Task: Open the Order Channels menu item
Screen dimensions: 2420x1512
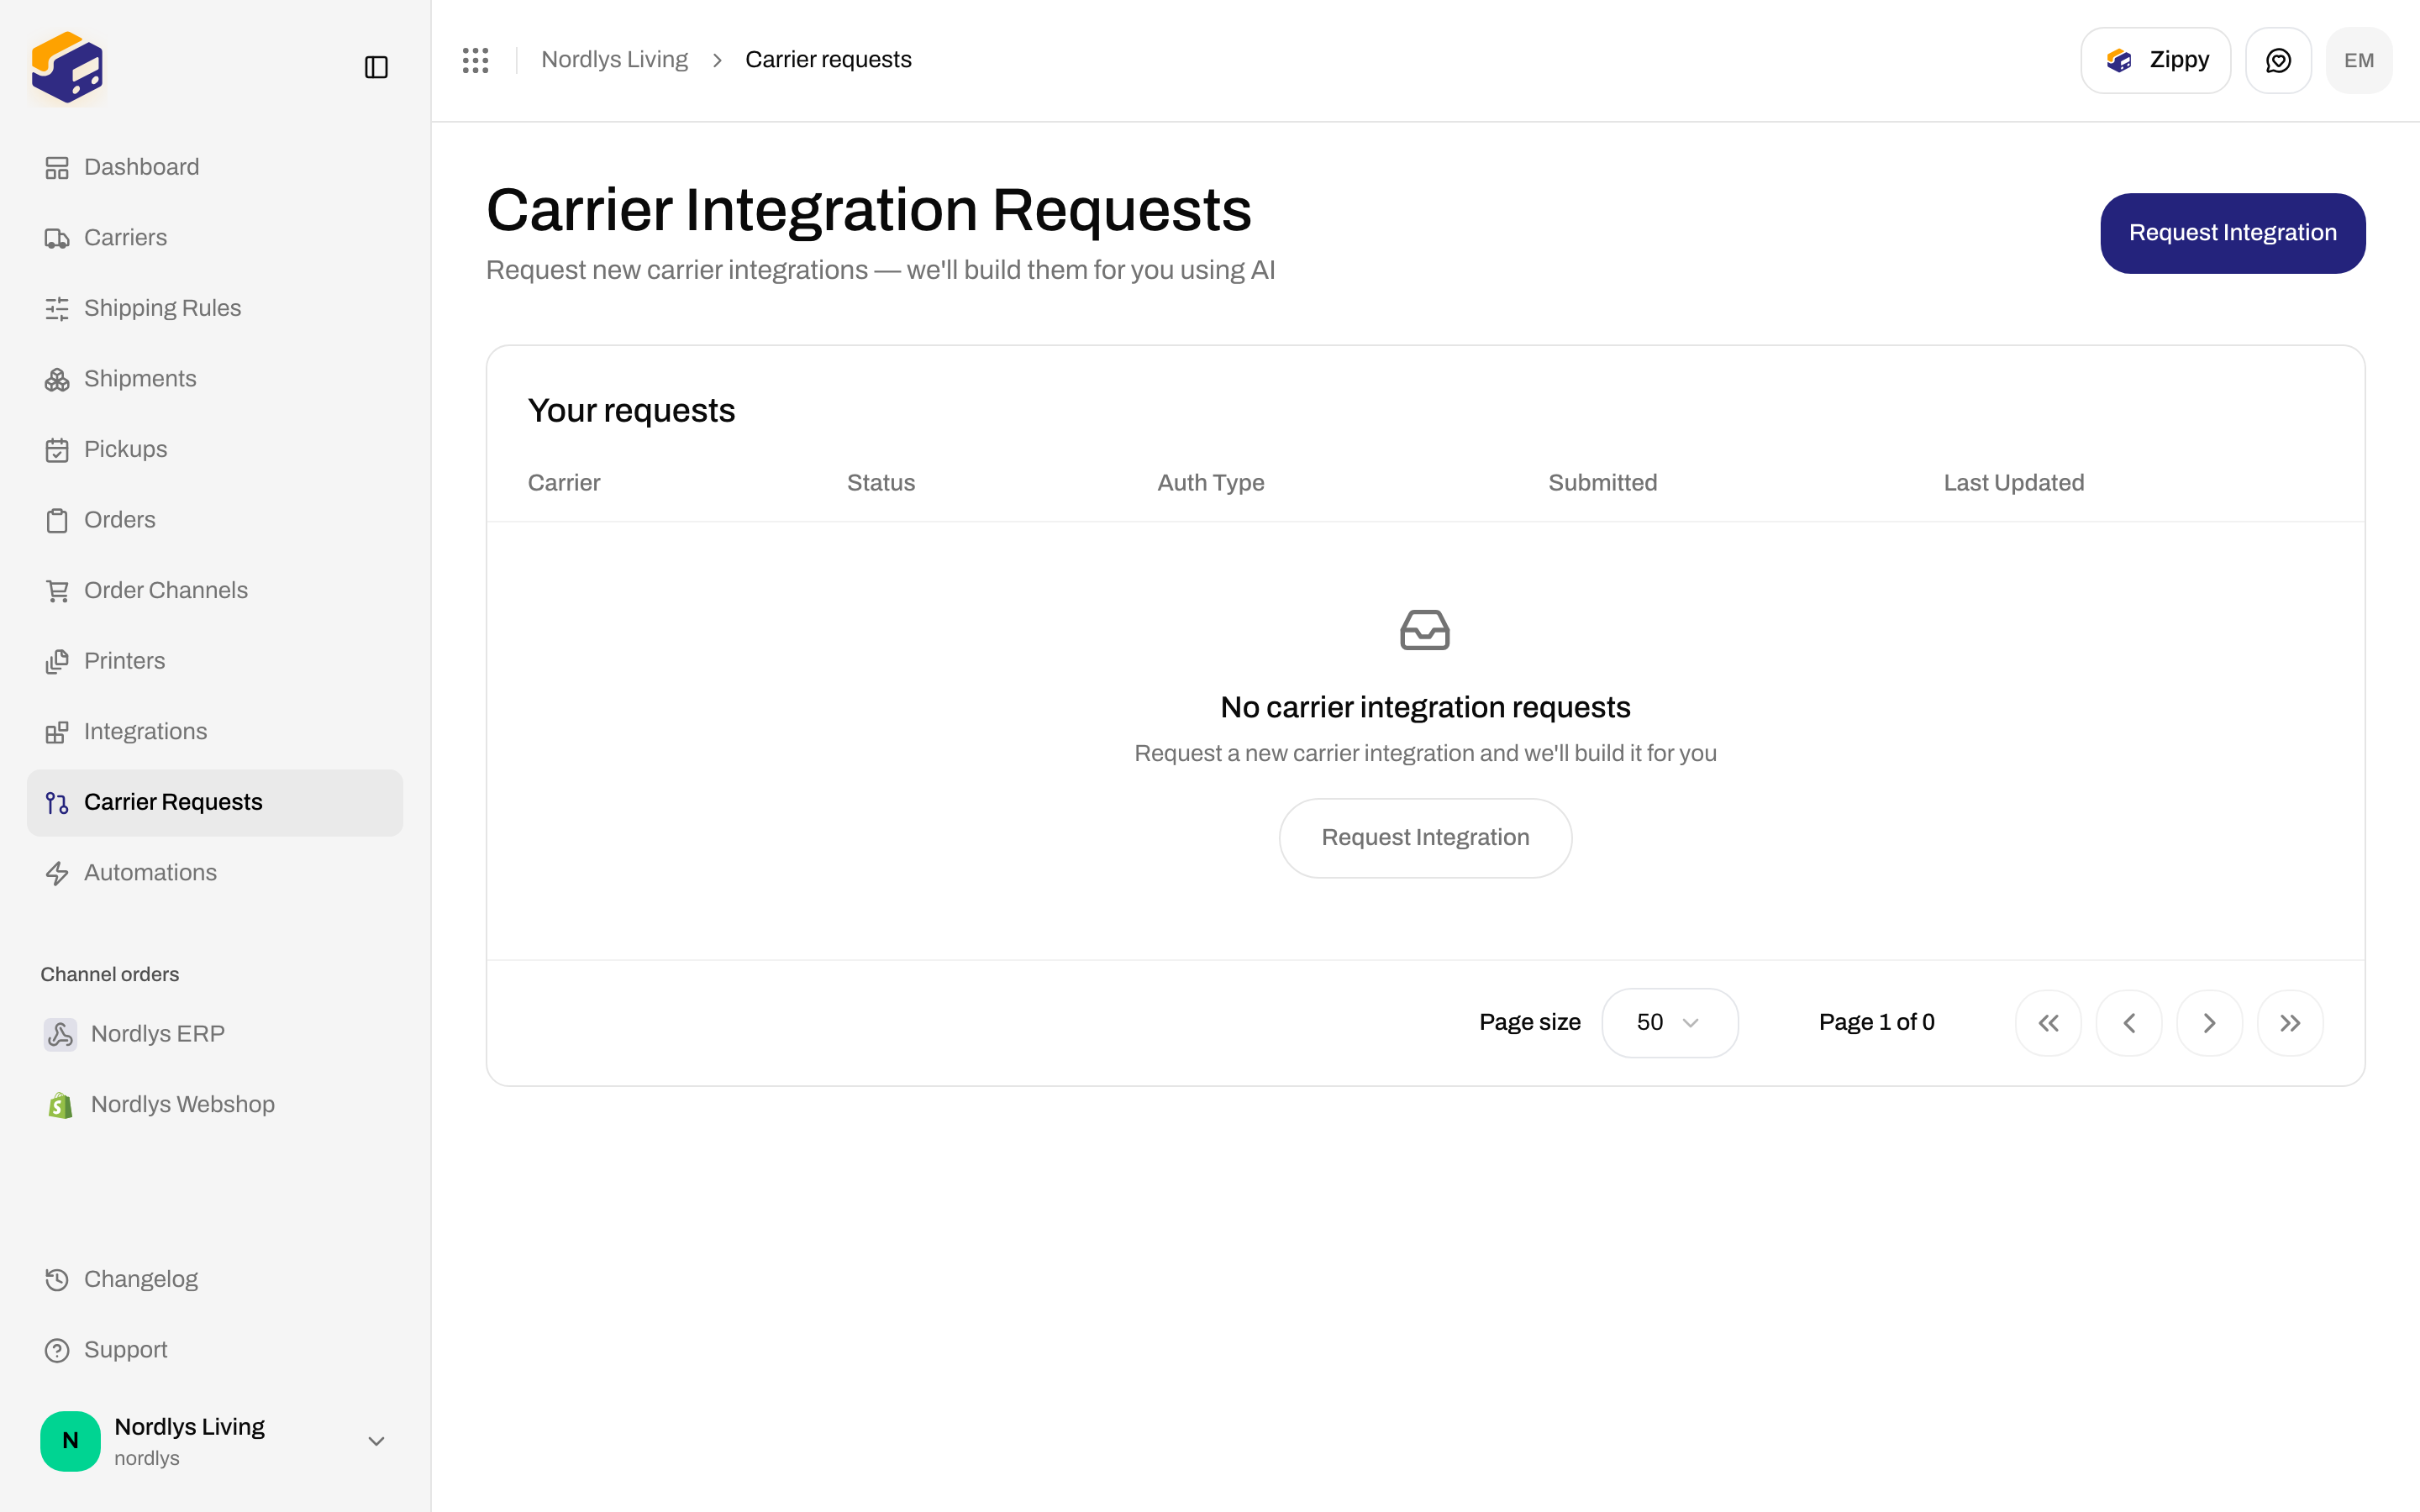Action: coord(215,591)
